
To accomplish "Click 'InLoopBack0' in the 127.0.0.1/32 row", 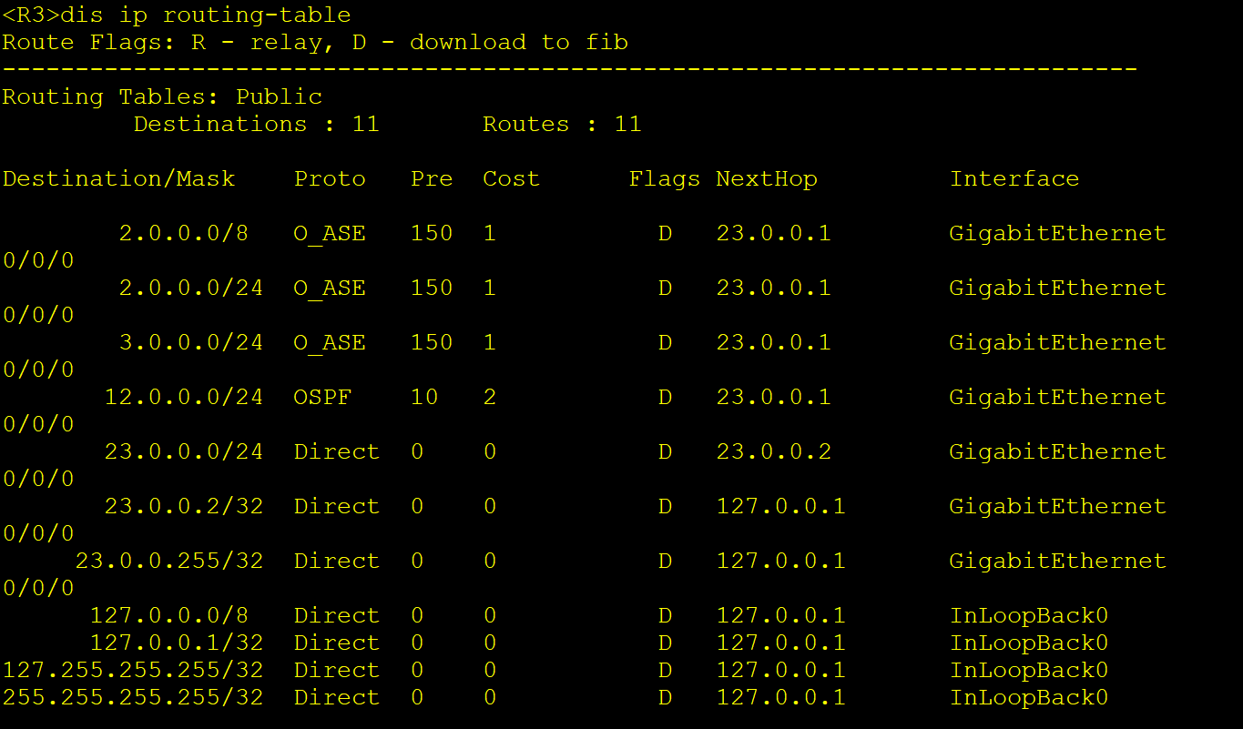I will 1029,643.
